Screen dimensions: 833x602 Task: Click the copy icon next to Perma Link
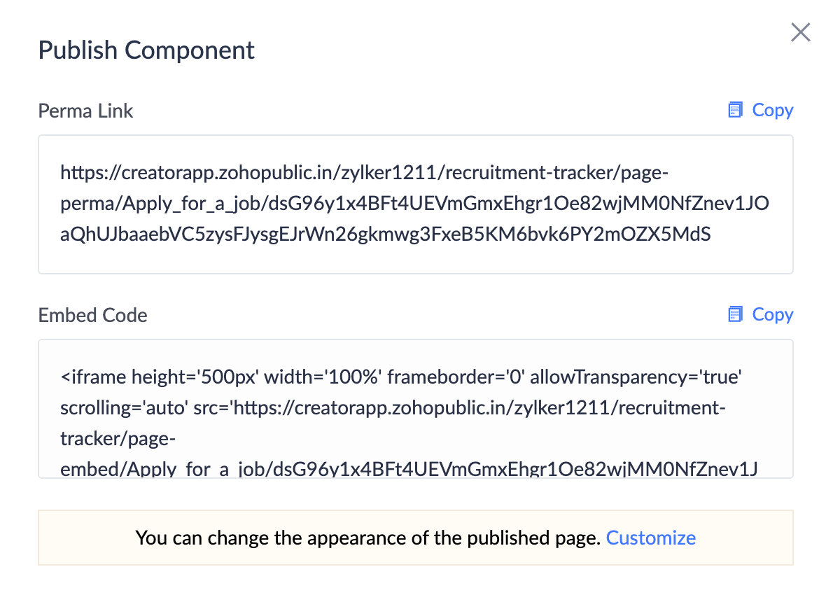(735, 111)
